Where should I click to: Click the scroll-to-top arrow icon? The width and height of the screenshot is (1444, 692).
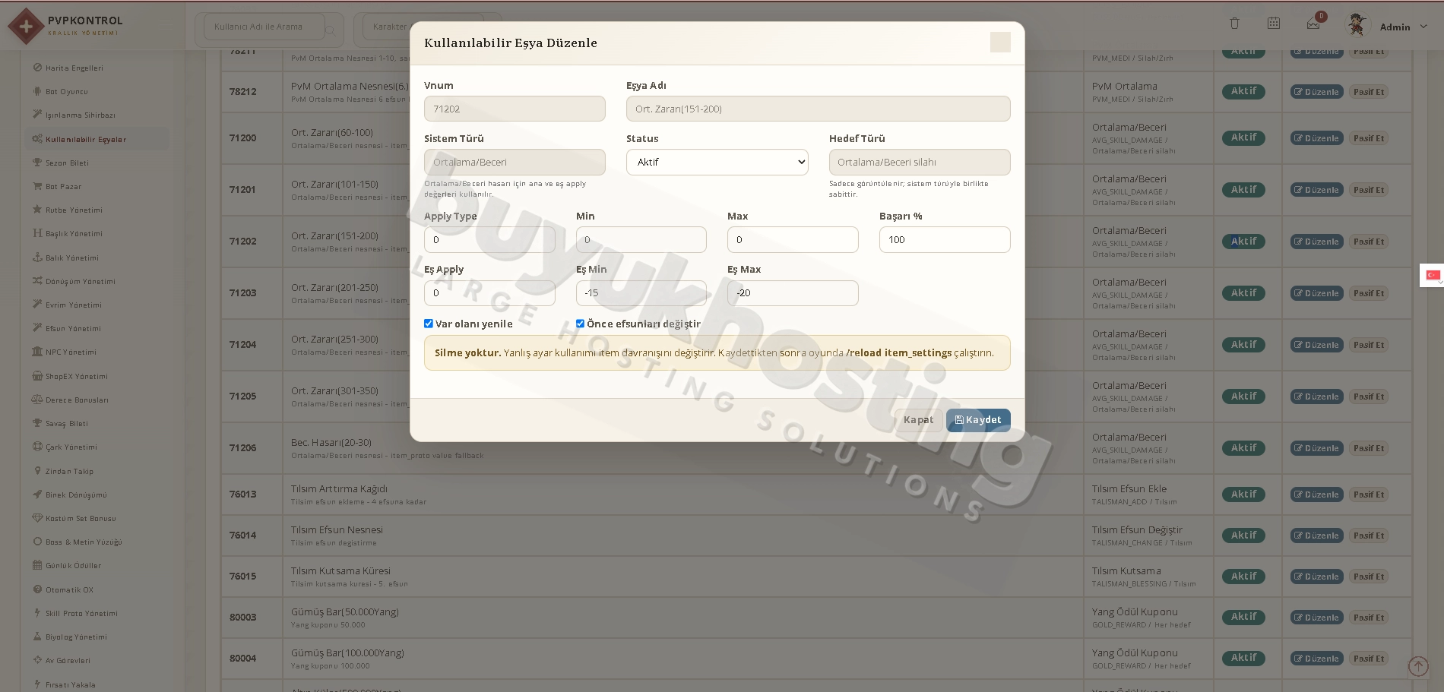click(x=1418, y=666)
